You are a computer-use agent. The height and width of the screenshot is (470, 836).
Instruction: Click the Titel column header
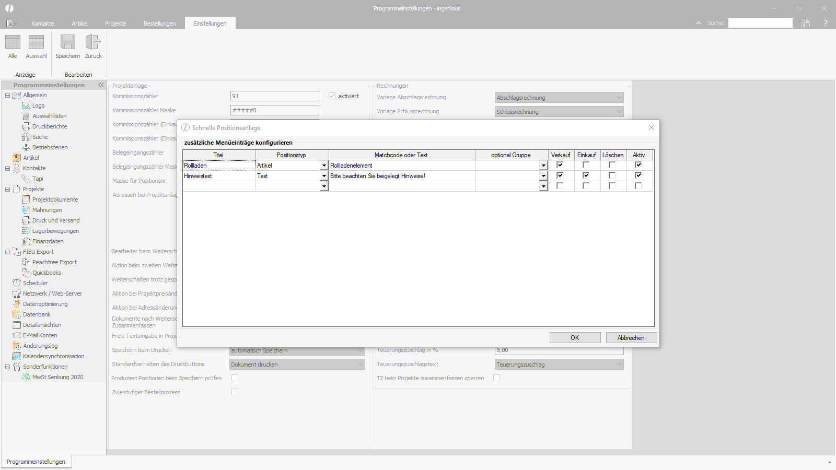219,155
